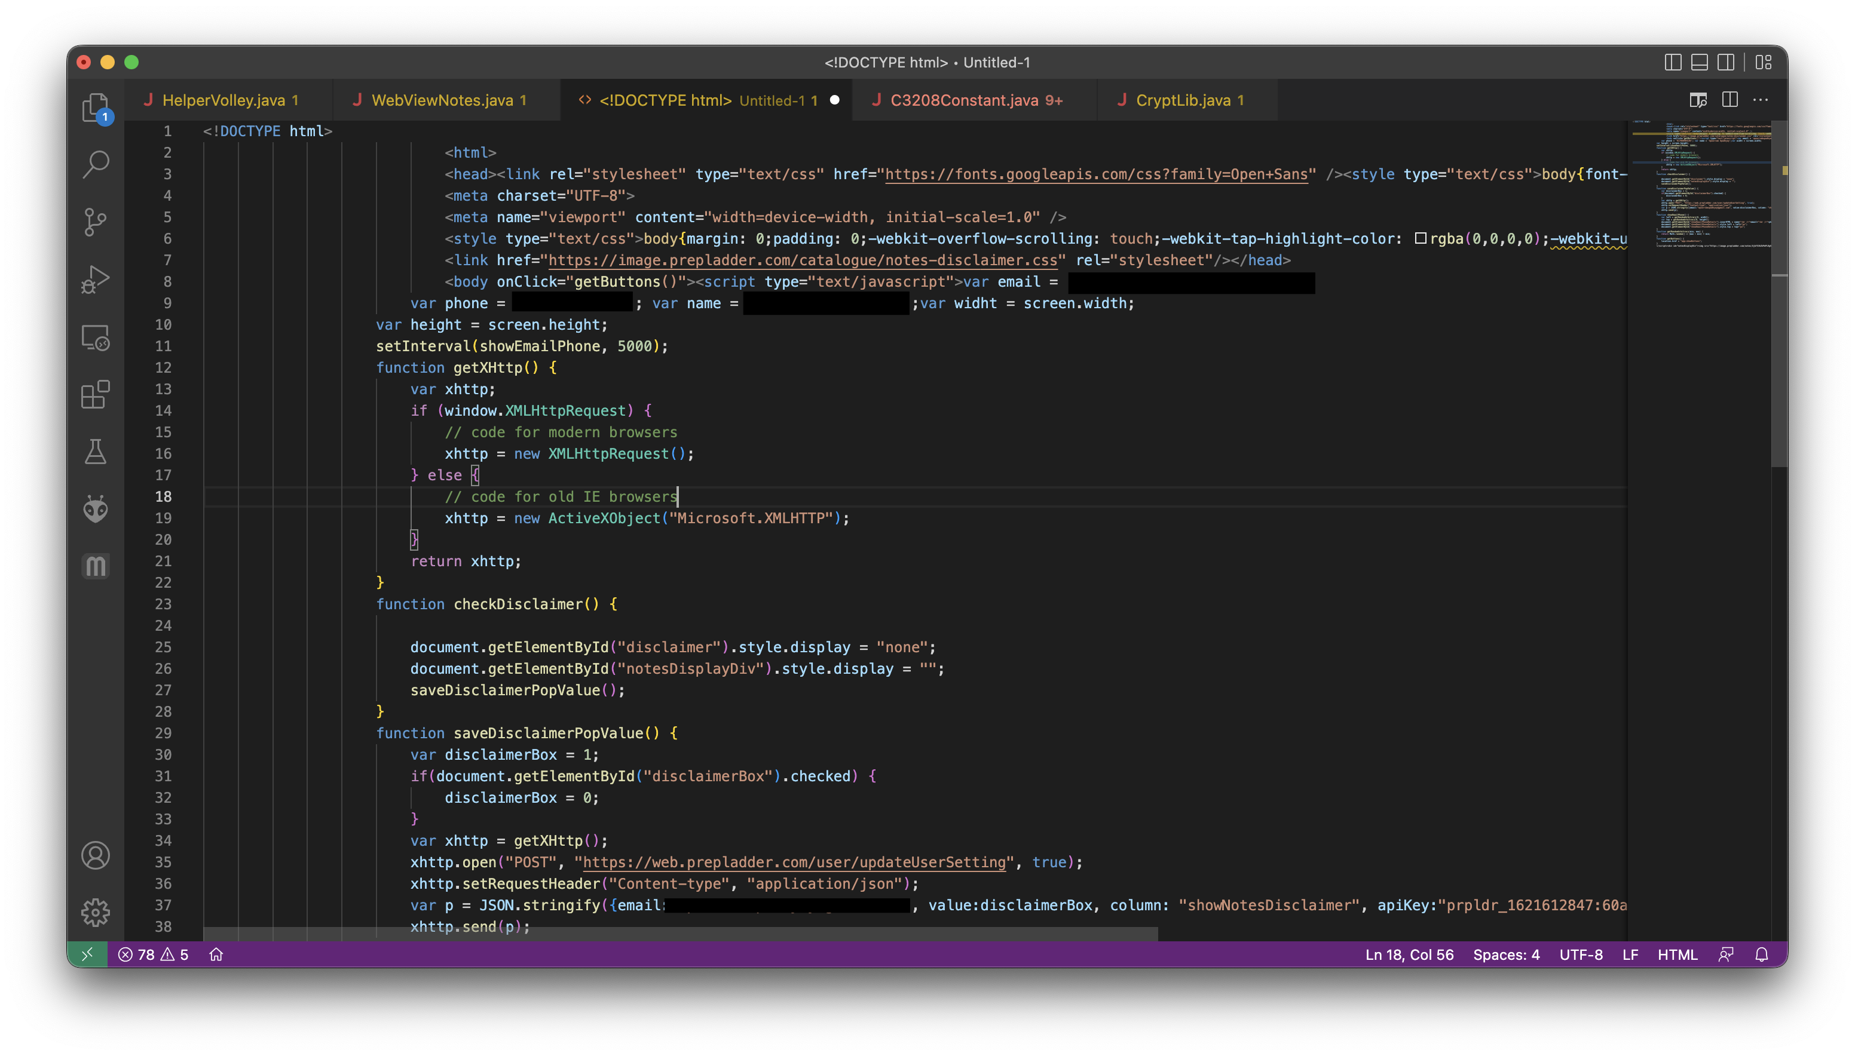Open the Manage gear menu

pyautogui.click(x=95, y=913)
